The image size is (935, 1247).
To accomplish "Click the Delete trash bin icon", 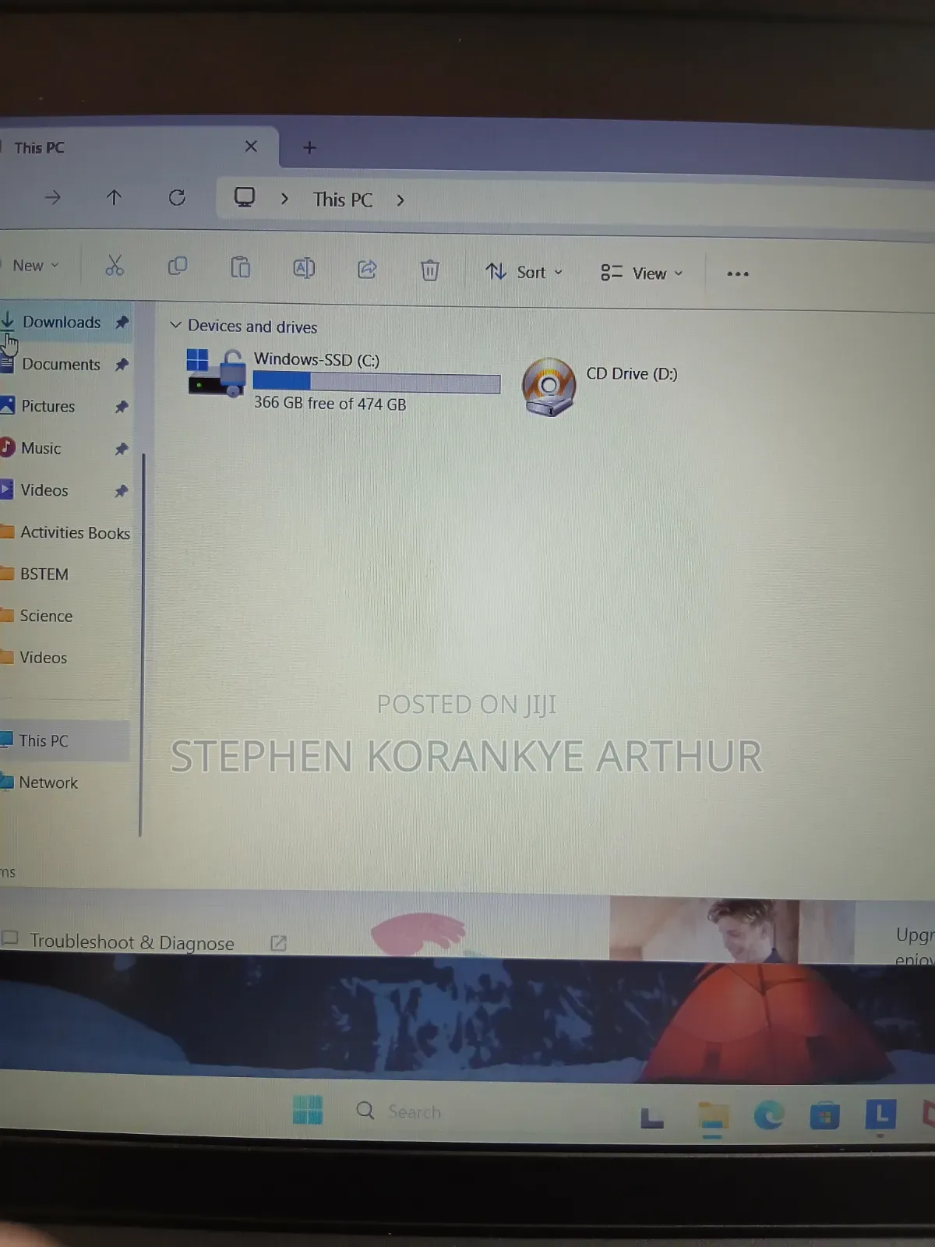I will tap(429, 270).
